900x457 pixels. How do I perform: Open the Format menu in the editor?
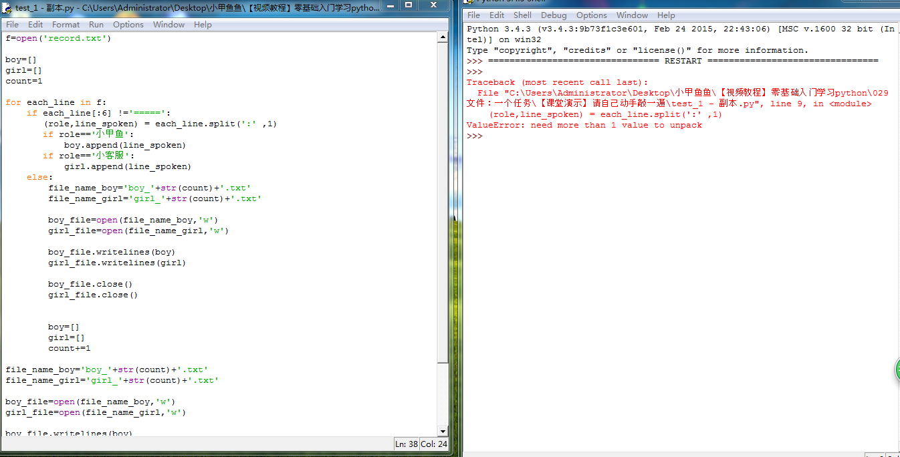66,25
